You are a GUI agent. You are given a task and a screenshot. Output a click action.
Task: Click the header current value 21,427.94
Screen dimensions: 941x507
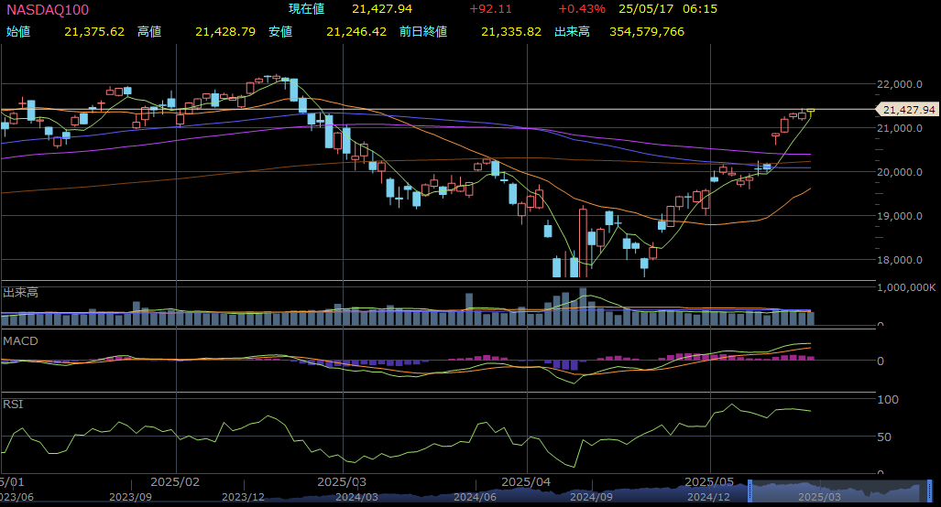tap(382, 9)
